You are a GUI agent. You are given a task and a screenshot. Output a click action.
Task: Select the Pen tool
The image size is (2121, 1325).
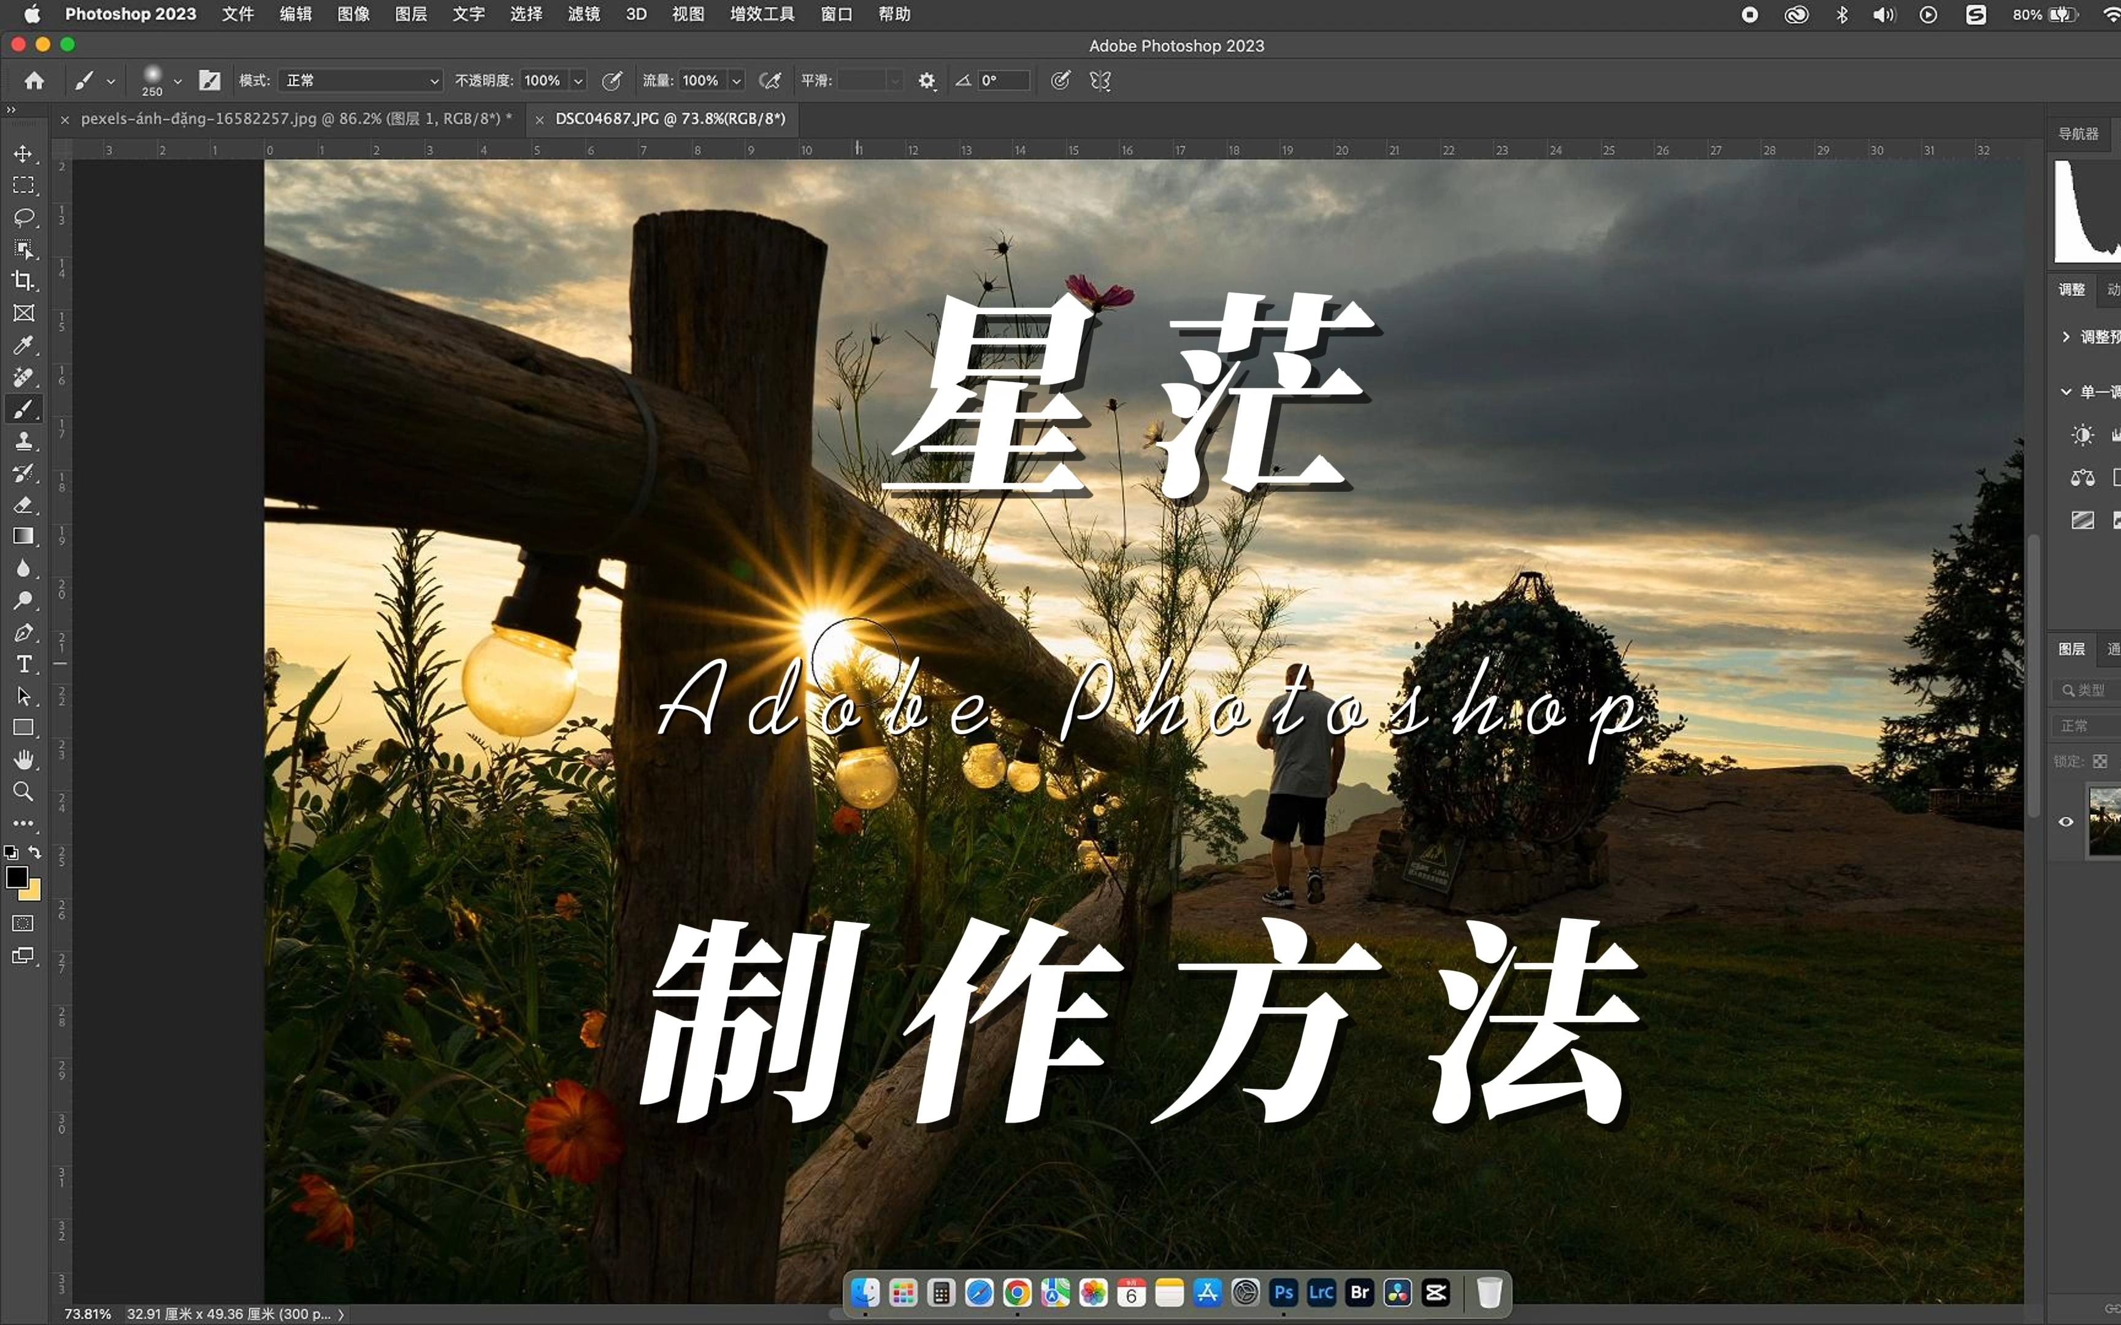point(24,632)
